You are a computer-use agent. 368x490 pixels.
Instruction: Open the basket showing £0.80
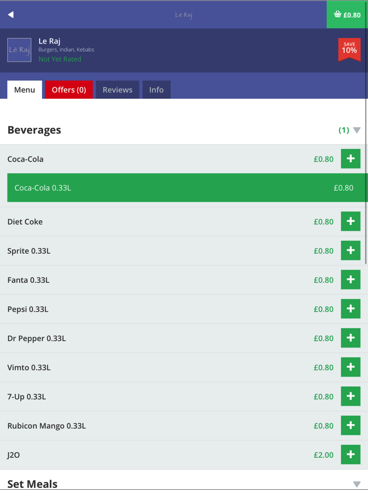point(347,15)
